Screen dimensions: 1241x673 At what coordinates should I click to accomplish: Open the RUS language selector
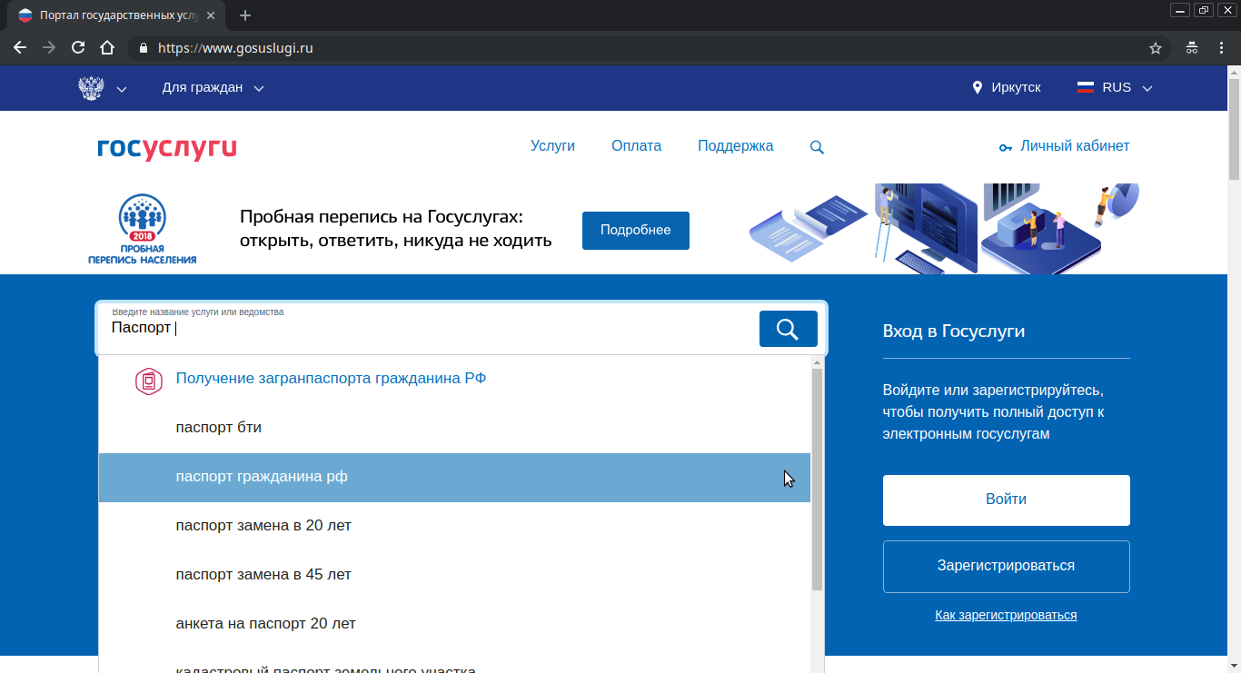point(1115,88)
